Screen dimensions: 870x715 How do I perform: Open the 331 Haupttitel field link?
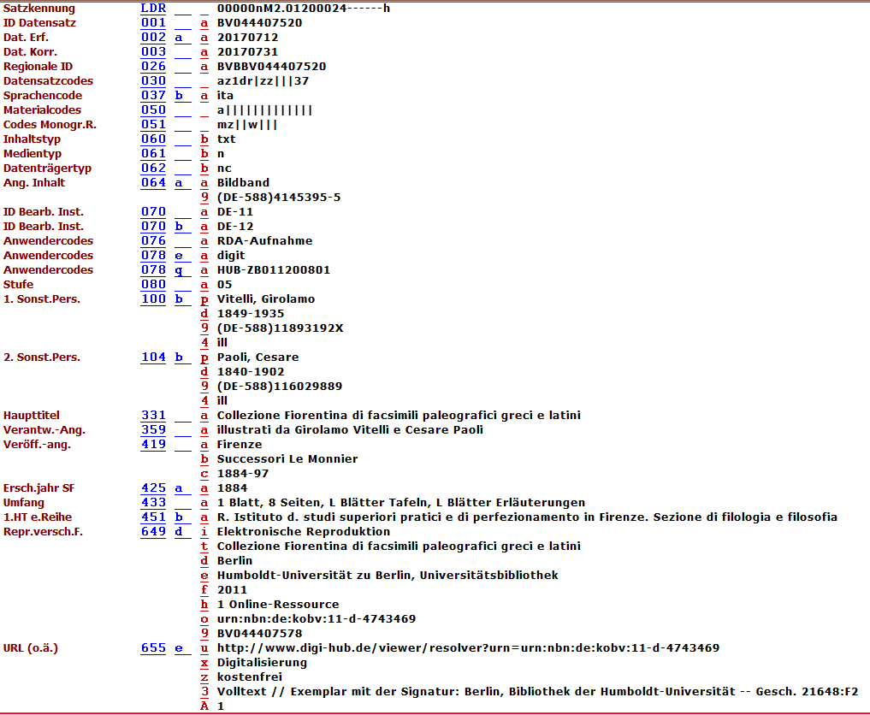pos(153,416)
